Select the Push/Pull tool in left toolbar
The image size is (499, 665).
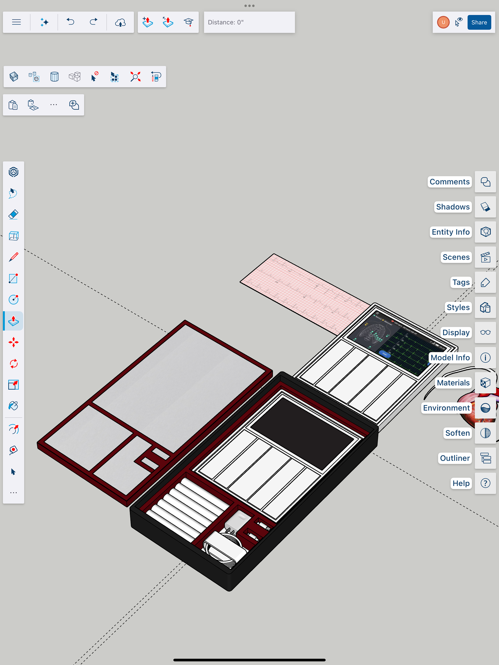pos(14,321)
